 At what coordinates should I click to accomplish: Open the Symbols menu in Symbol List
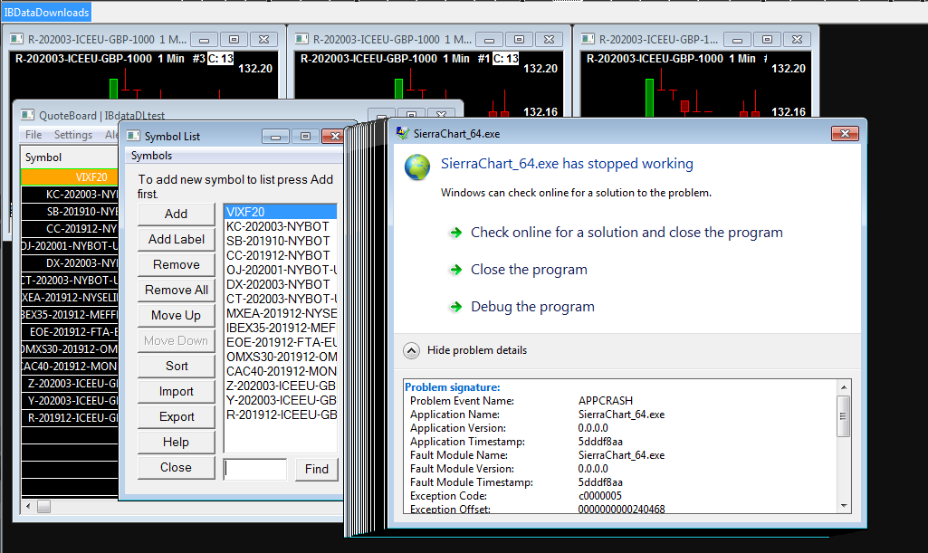click(151, 156)
